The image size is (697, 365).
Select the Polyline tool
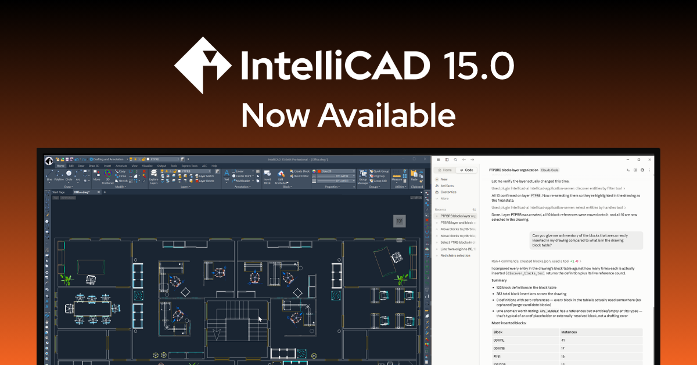(59, 176)
